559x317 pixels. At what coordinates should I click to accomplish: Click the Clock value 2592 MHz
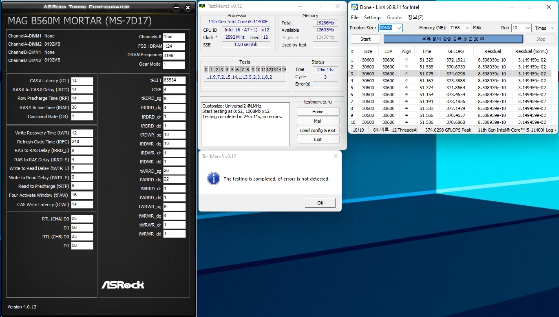pos(235,37)
